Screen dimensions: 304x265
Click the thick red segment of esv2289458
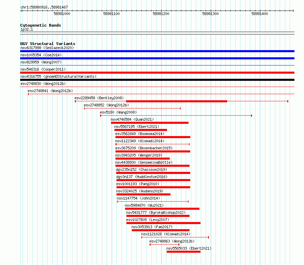coord(177,101)
